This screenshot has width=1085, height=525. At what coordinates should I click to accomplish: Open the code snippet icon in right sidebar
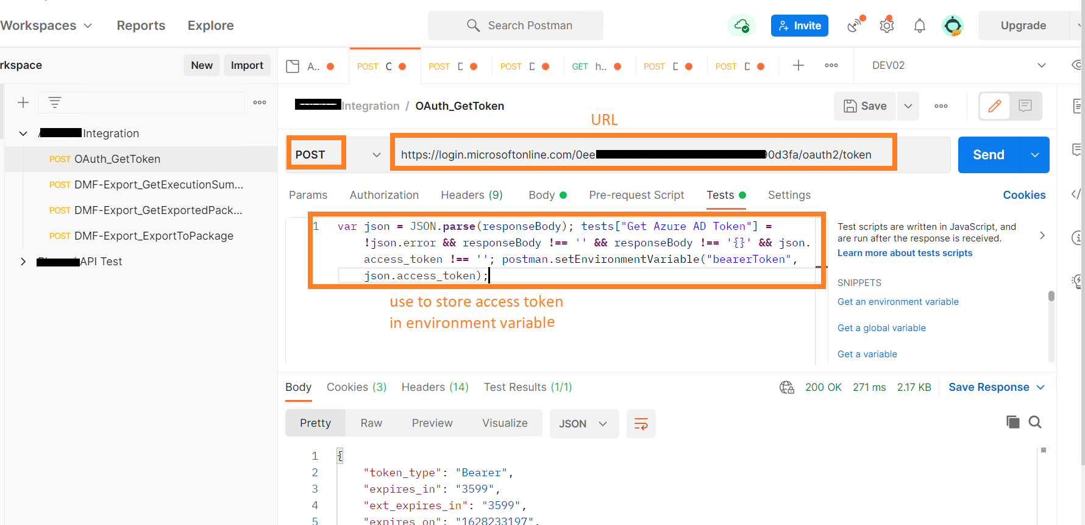(x=1077, y=194)
